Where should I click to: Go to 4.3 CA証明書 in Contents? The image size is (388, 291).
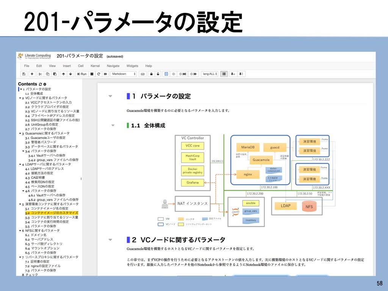pyautogui.click(x=35, y=178)
